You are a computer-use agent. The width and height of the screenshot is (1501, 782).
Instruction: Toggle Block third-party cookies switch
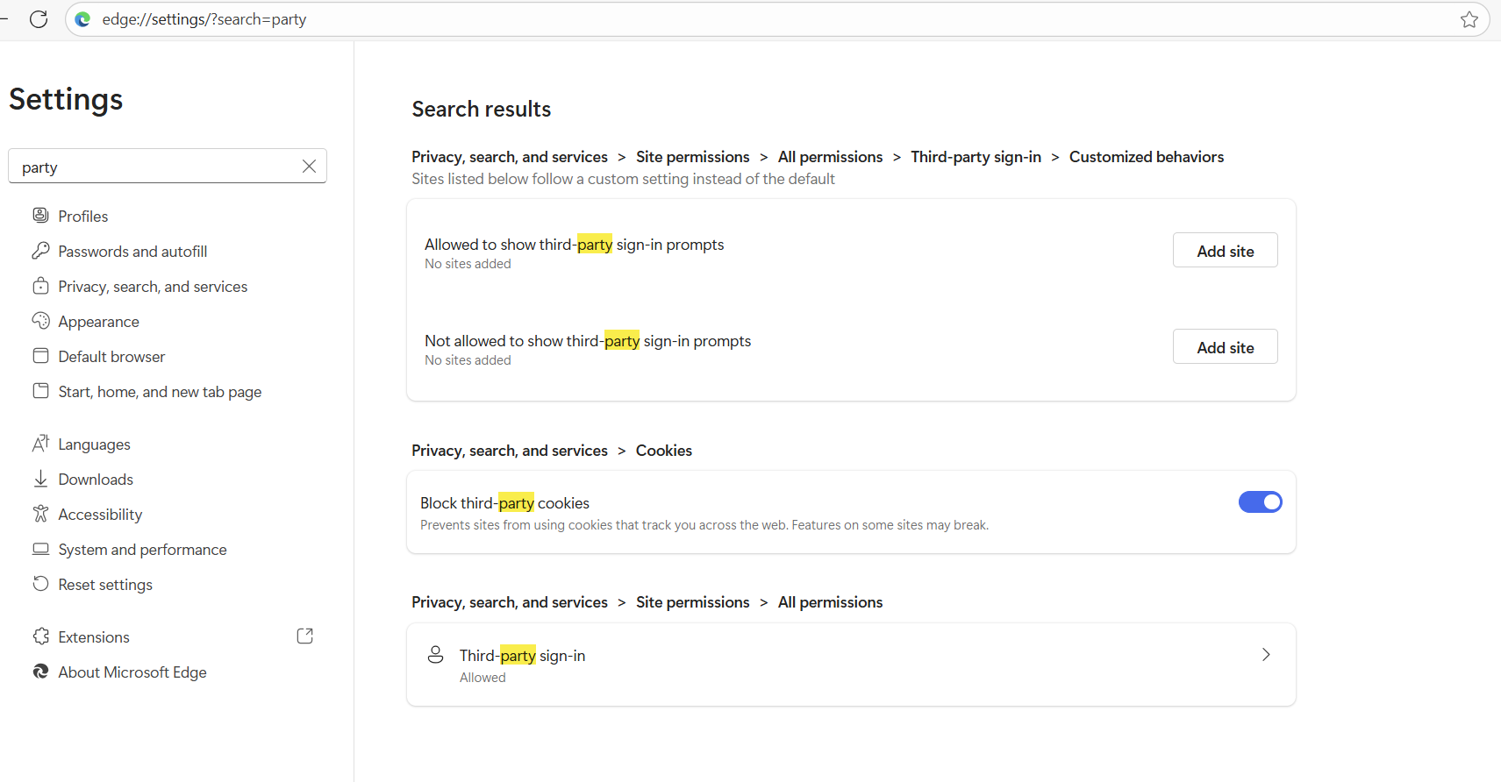(x=1260, y=502)
